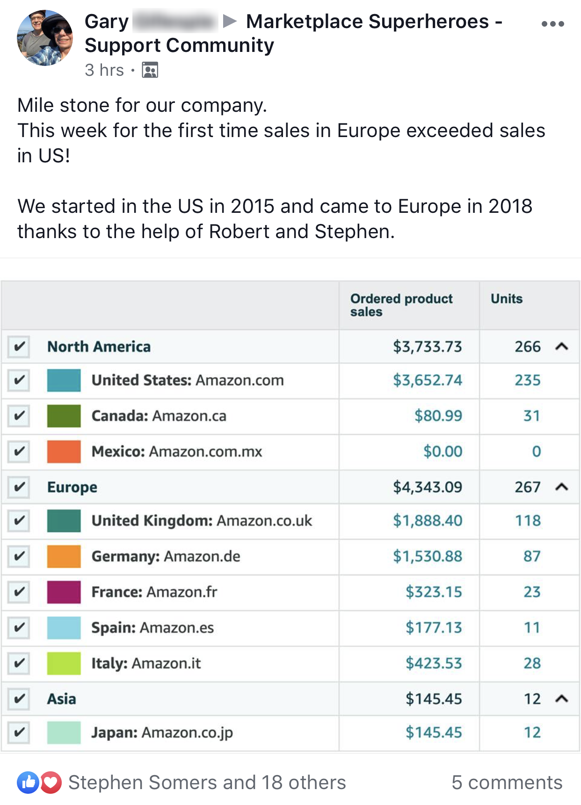Open the poster's profile picture
The height and width of the screenshot is (805, 581).
point(45,38)
